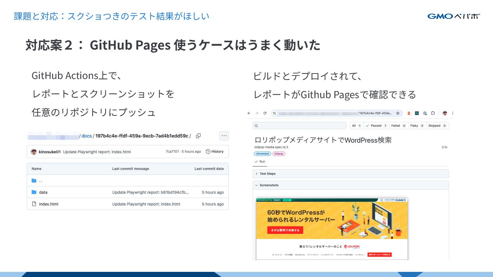Open the React devtools extension icon
This screenshot has height=277, width=493.
coord(417,113)
